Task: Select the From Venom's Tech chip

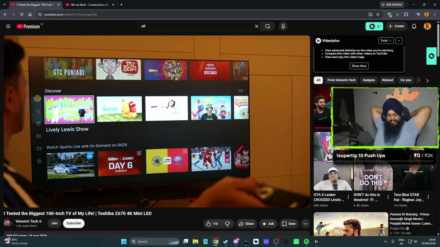Action: point(341,80)
